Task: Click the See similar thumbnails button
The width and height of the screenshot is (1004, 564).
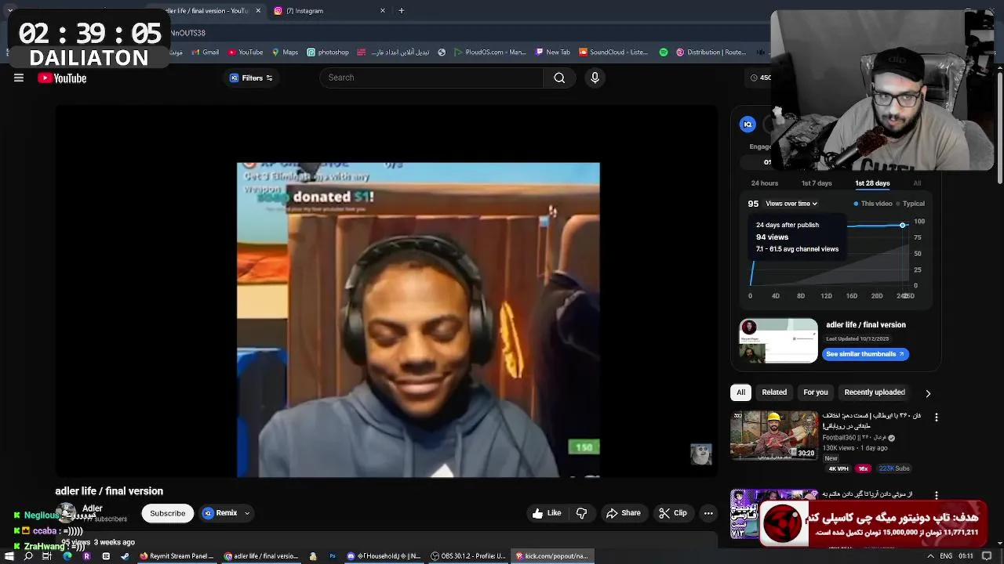Action: 865,354
